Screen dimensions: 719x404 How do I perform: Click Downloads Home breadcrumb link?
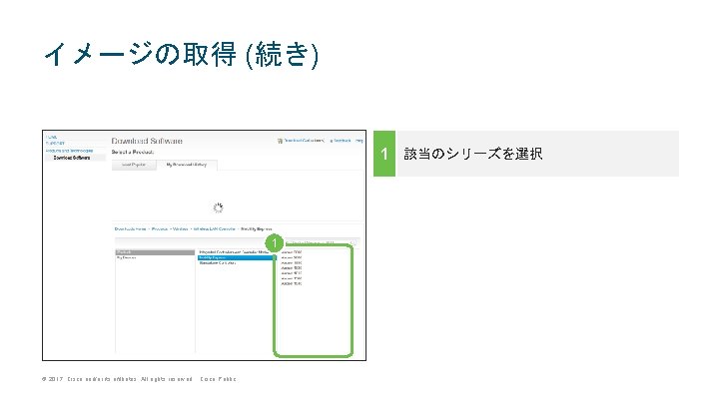[130, 229]
